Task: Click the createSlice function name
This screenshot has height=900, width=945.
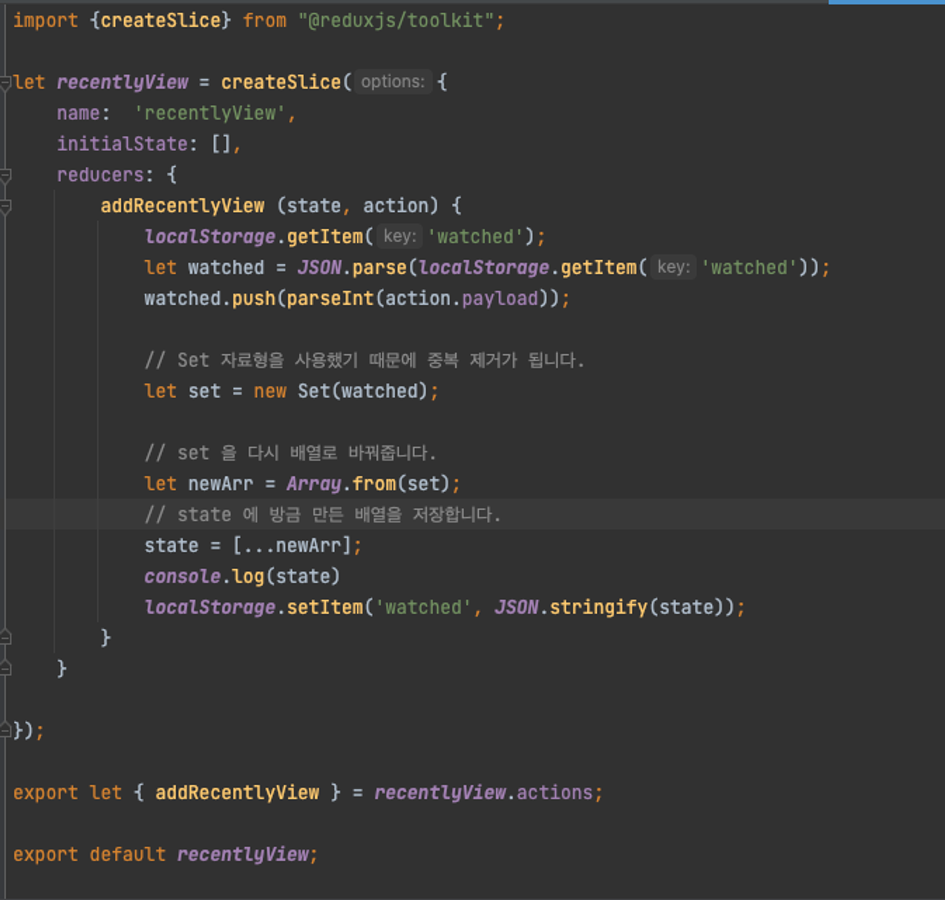Action: 281,82
